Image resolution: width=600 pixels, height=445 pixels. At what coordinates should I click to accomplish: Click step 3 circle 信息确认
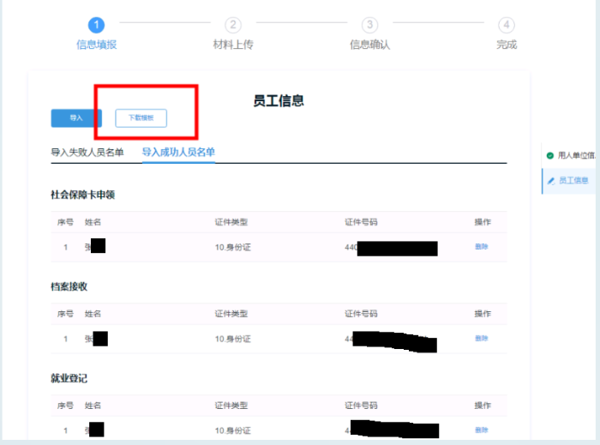[369, 25]
